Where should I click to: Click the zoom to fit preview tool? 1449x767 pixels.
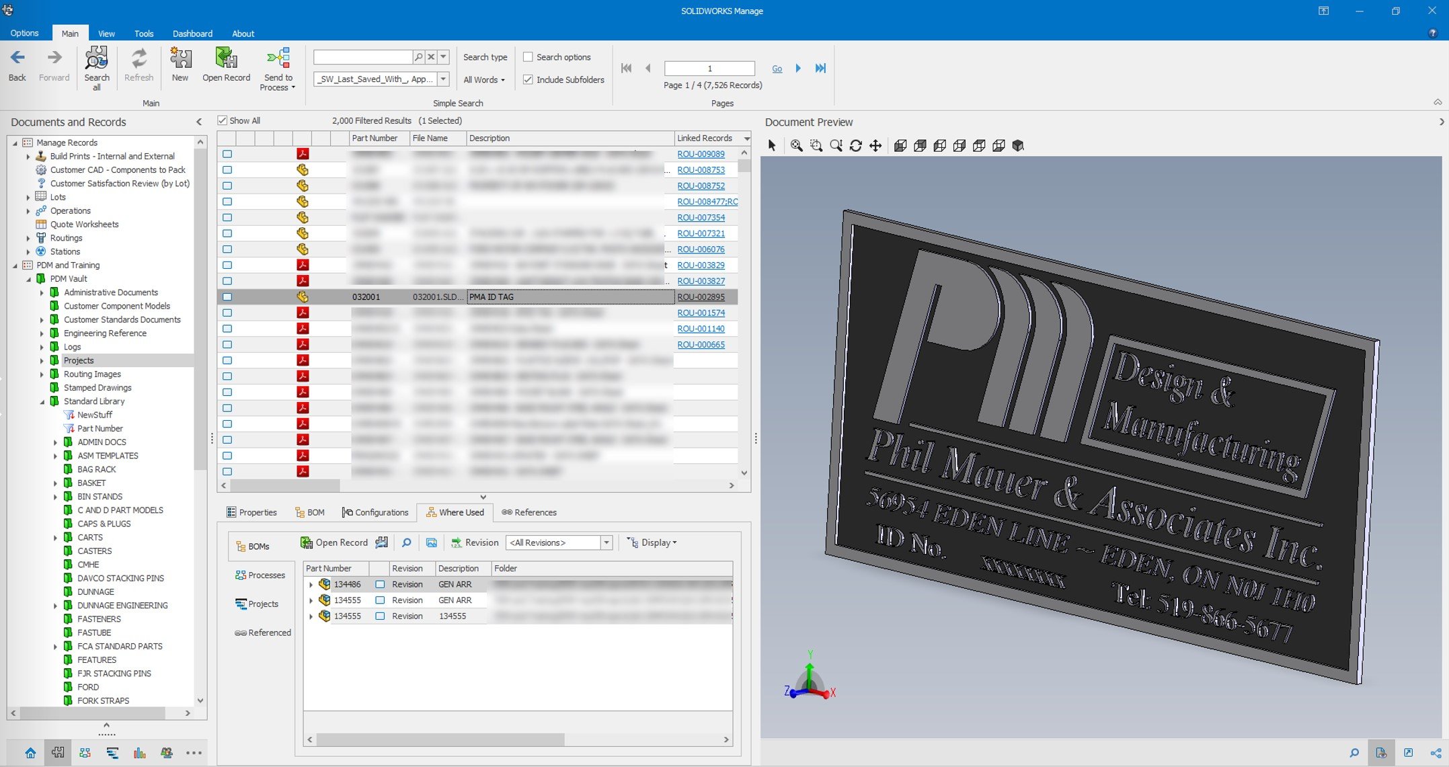[x=796, y=145]
